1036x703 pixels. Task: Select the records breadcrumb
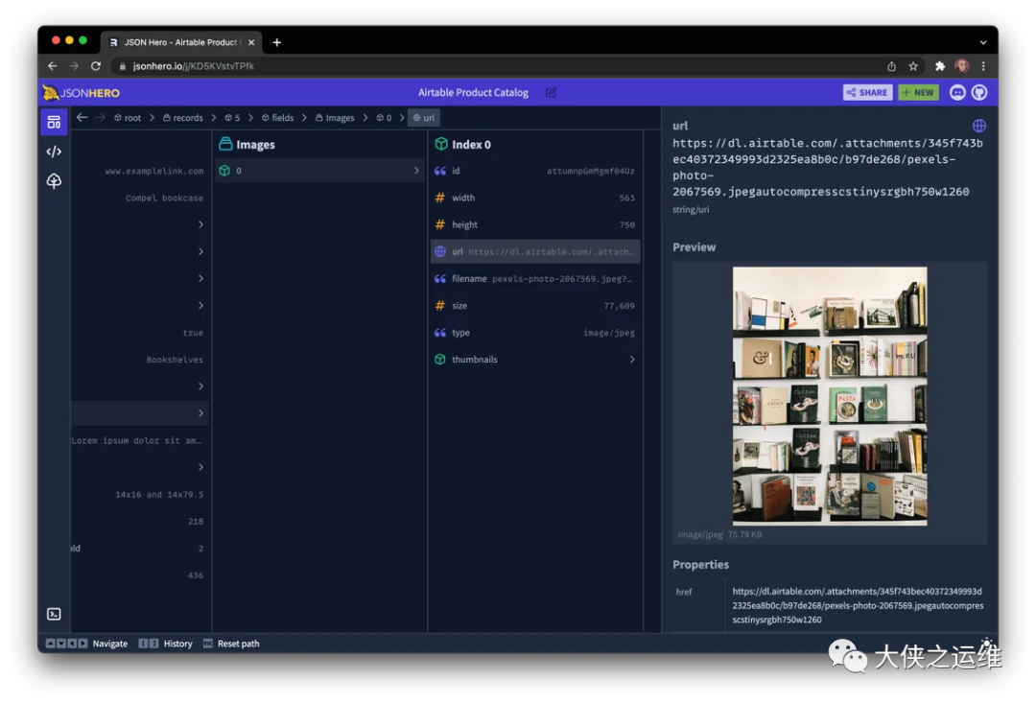pyautogui.click(x=183, y=118)
